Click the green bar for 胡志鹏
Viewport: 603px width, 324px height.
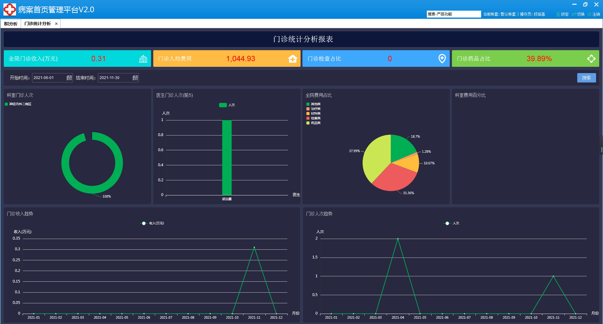[x=227, y=157]
